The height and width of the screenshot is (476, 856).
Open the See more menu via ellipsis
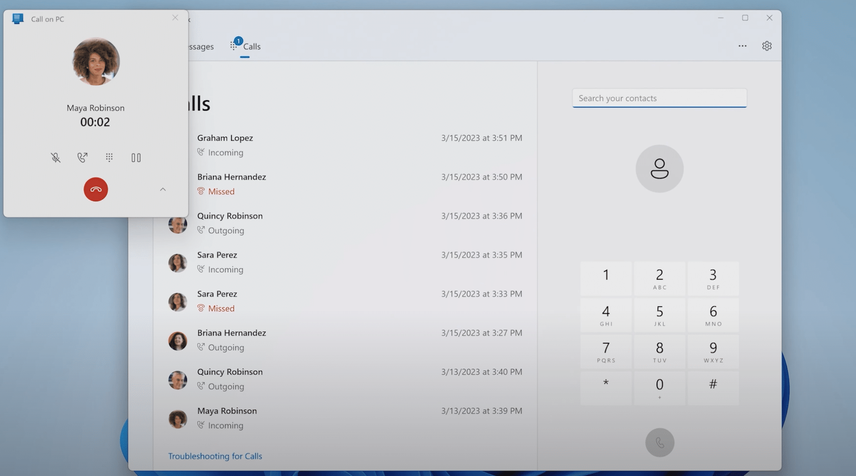[742, 46]
